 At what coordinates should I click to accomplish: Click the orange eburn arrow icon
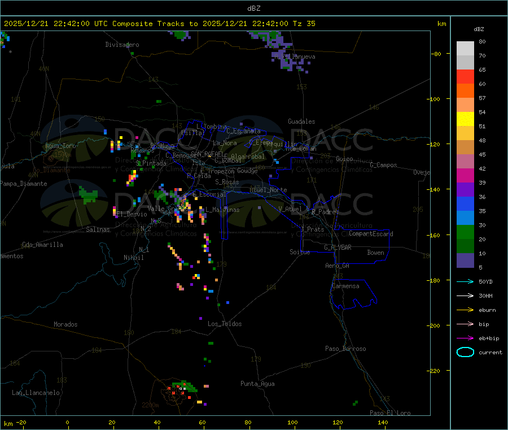pos(465,310)
